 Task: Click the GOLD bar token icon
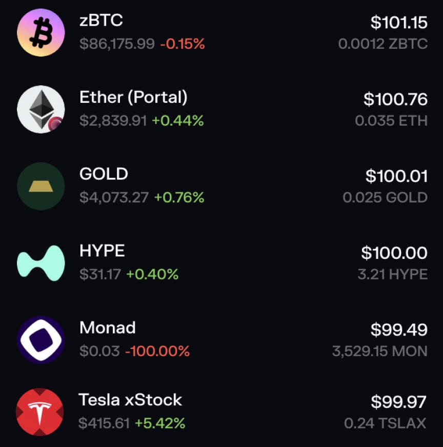click(41, 186)
